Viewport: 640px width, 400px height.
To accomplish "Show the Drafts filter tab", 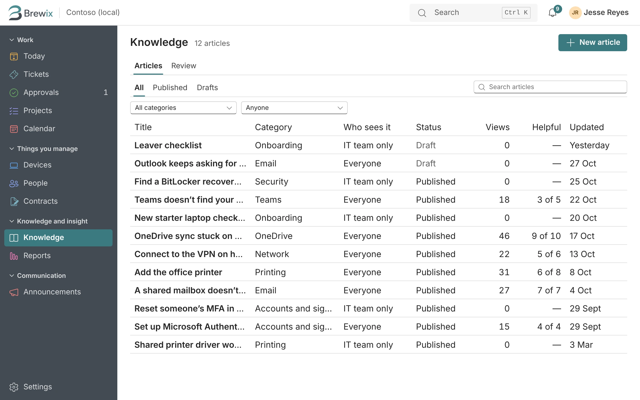I will coord(207,87).
